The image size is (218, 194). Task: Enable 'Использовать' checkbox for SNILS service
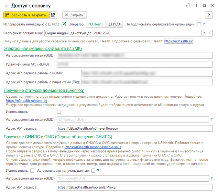[x=32, y=171]
